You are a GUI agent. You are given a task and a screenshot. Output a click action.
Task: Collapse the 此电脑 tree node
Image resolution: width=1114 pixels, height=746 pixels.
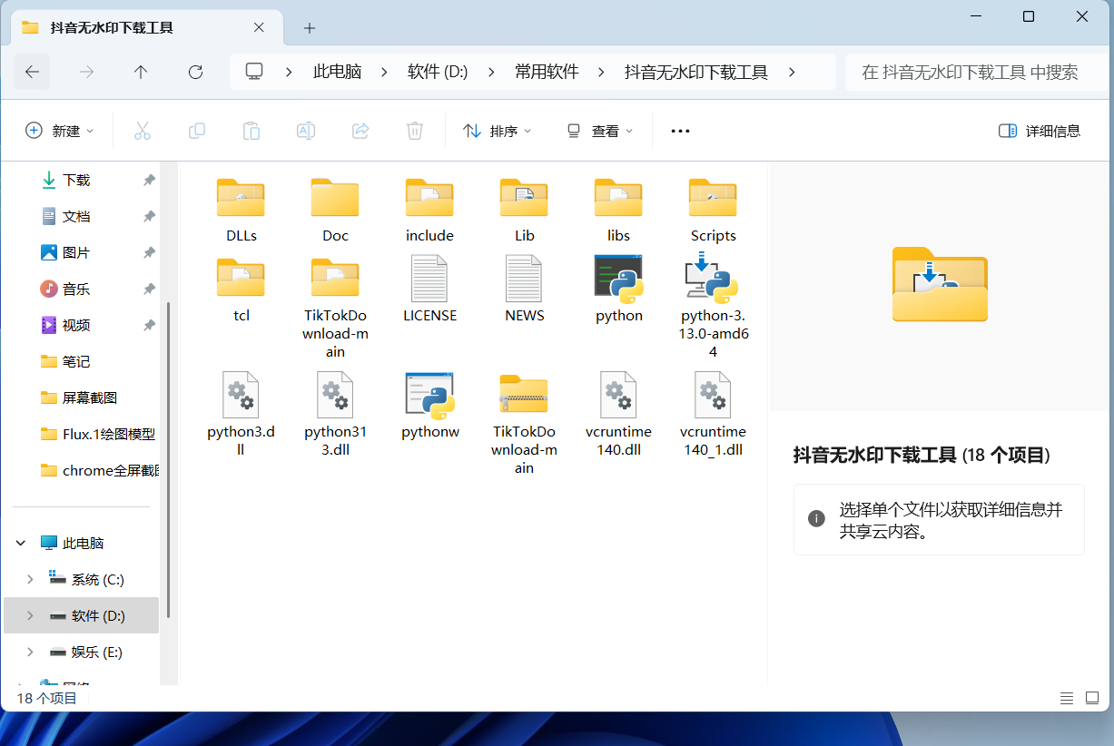(x=21, y=544)
